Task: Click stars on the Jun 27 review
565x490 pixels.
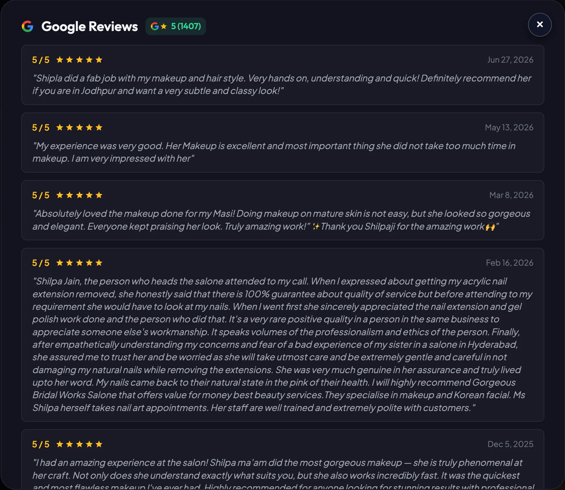Action: pos(79,60)
